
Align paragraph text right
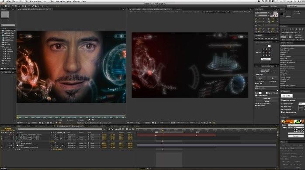point(262,39)
